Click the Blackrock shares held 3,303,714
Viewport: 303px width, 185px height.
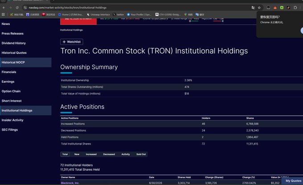[184, 183]
